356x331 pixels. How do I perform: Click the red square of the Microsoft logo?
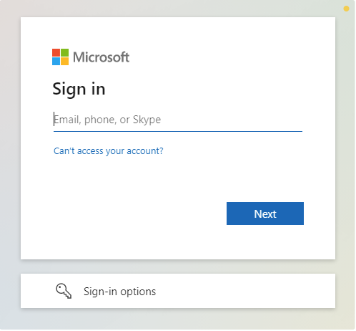tap(56, 52)
